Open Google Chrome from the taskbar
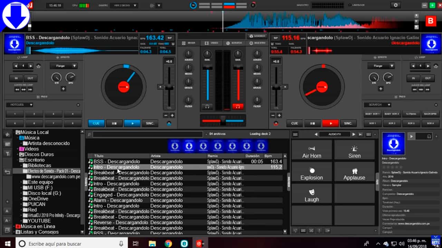This screenshot has height=248, width=442. pyautogui.click(x=168, y=244)
